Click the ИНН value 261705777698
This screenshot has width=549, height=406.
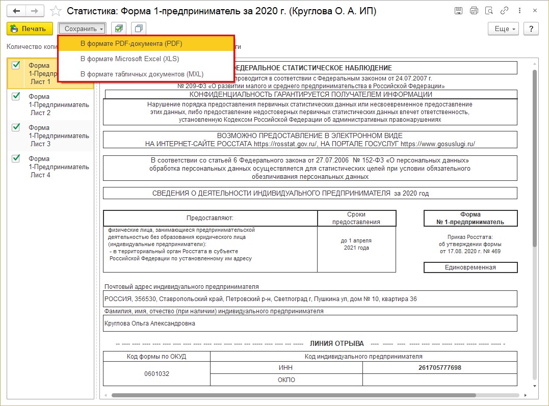[440, 368]
